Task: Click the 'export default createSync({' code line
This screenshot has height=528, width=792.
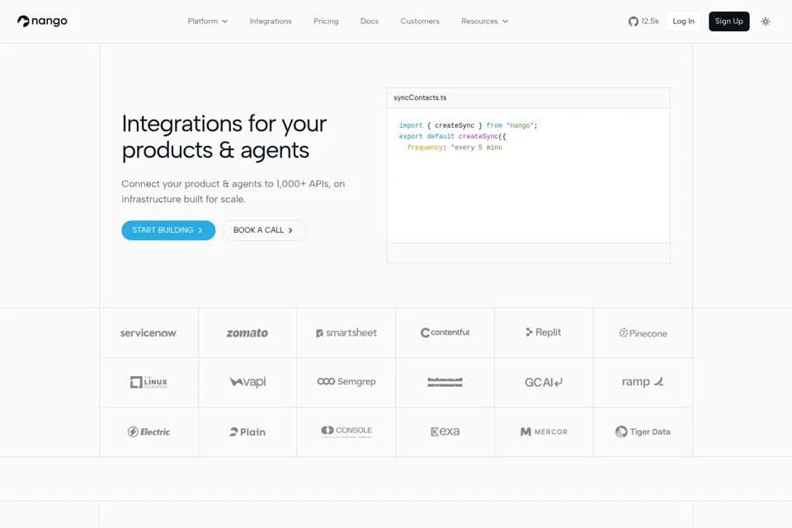Action: [x=453, y=136]
